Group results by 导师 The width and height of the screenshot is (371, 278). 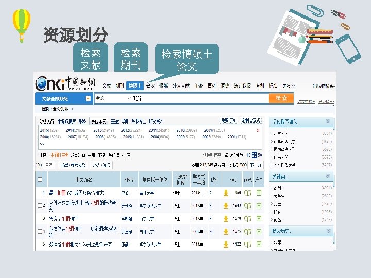pos(125,121)
